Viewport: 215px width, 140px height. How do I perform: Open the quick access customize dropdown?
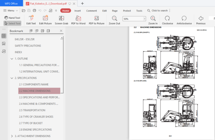(56, 10)
